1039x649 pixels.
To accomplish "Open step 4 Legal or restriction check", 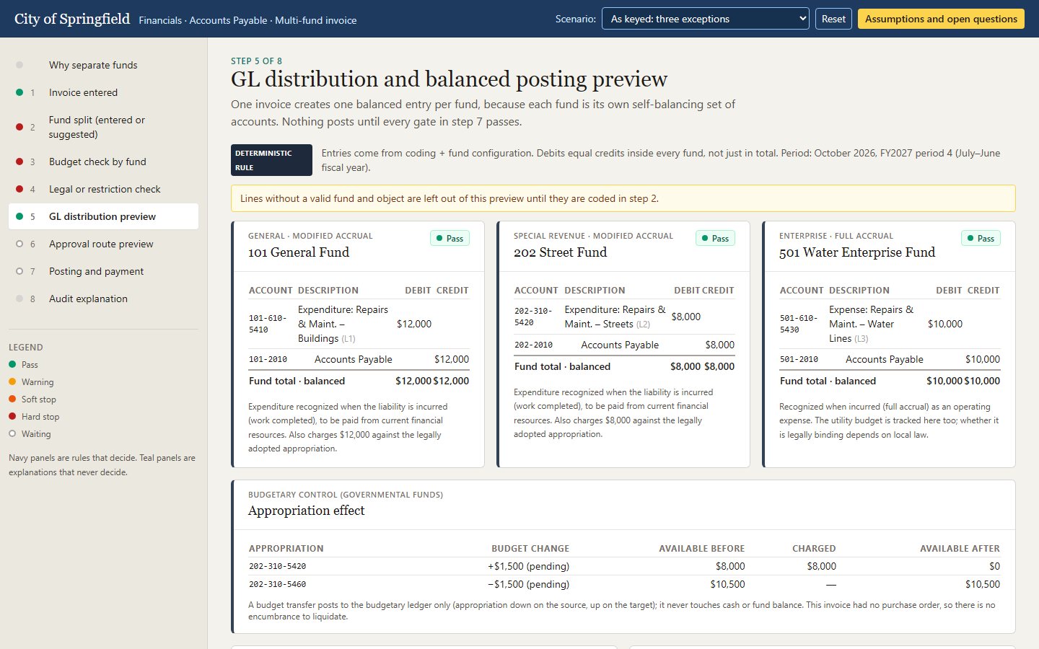I will click(x=103, y=189).
